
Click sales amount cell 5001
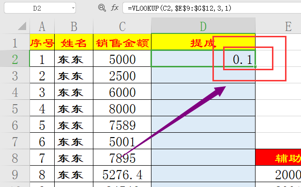(122, 141)
